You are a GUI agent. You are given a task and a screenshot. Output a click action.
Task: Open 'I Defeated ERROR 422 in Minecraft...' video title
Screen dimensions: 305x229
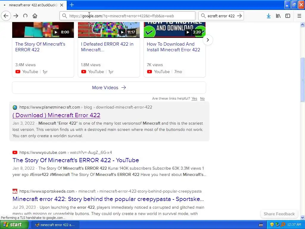pos(107,47)
